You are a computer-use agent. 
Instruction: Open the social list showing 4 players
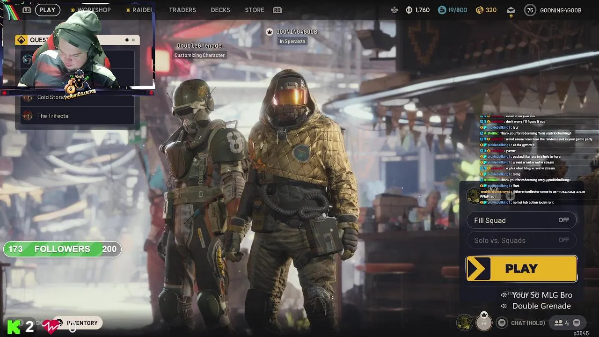pos(562,323)
